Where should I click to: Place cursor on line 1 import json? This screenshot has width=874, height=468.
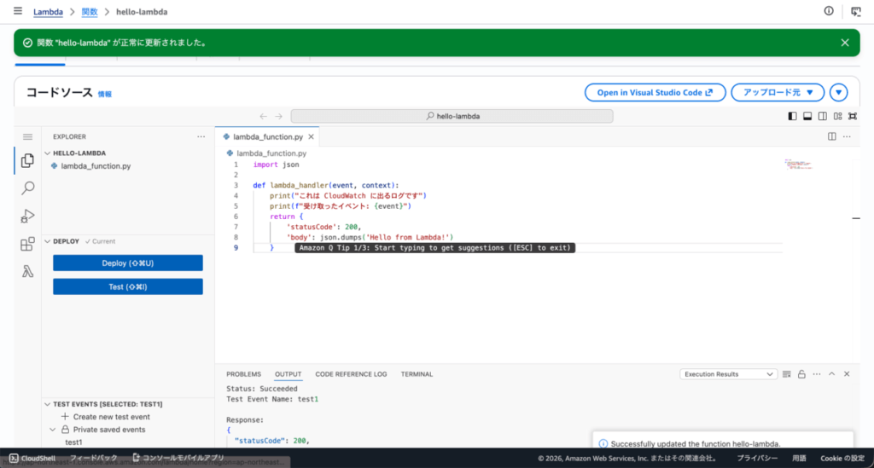point(276,165)
